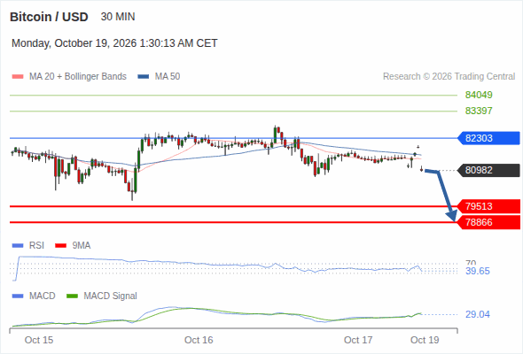Click the MACD Signal green legend swatch
The image size is (523, 354).
click(x=72, y=296)
